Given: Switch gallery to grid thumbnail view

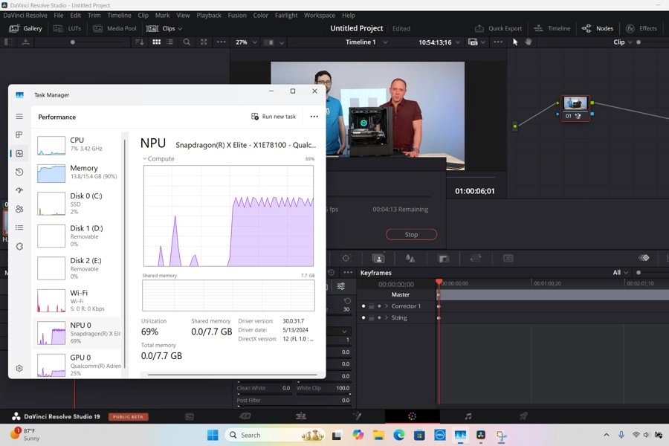Looking at the screenshot, I should pyautogui.click(x=157, y=42).
